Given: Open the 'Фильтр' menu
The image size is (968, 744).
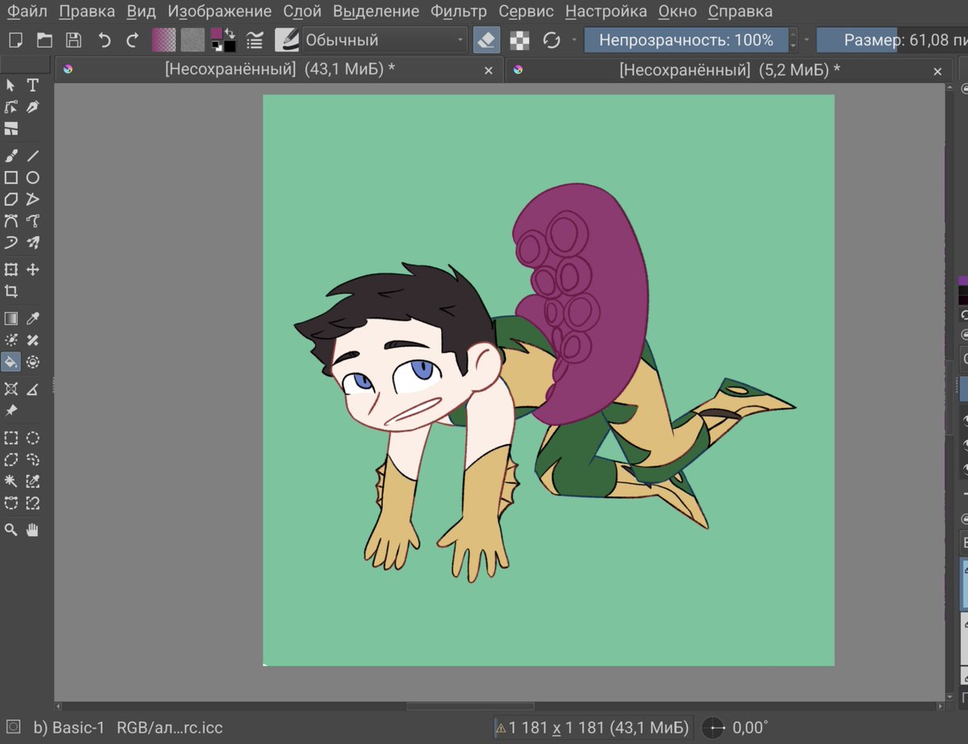Looking at the screenshot, I should point(459,11).
